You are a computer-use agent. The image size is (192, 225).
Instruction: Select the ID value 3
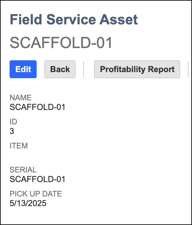(x=12, y=131)
